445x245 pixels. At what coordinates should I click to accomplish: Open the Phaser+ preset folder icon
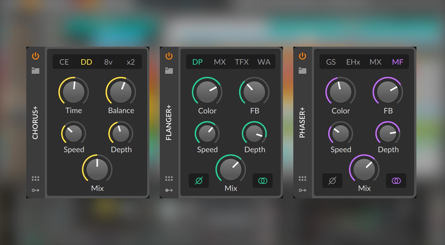click(303, 71)
